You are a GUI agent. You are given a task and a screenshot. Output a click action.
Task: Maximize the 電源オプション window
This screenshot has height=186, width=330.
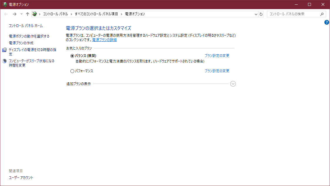(309, 4)
